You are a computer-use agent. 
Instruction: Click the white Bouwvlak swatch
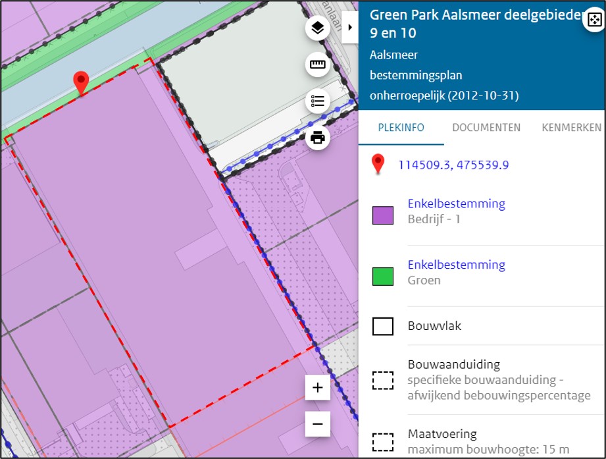[382, 326]
